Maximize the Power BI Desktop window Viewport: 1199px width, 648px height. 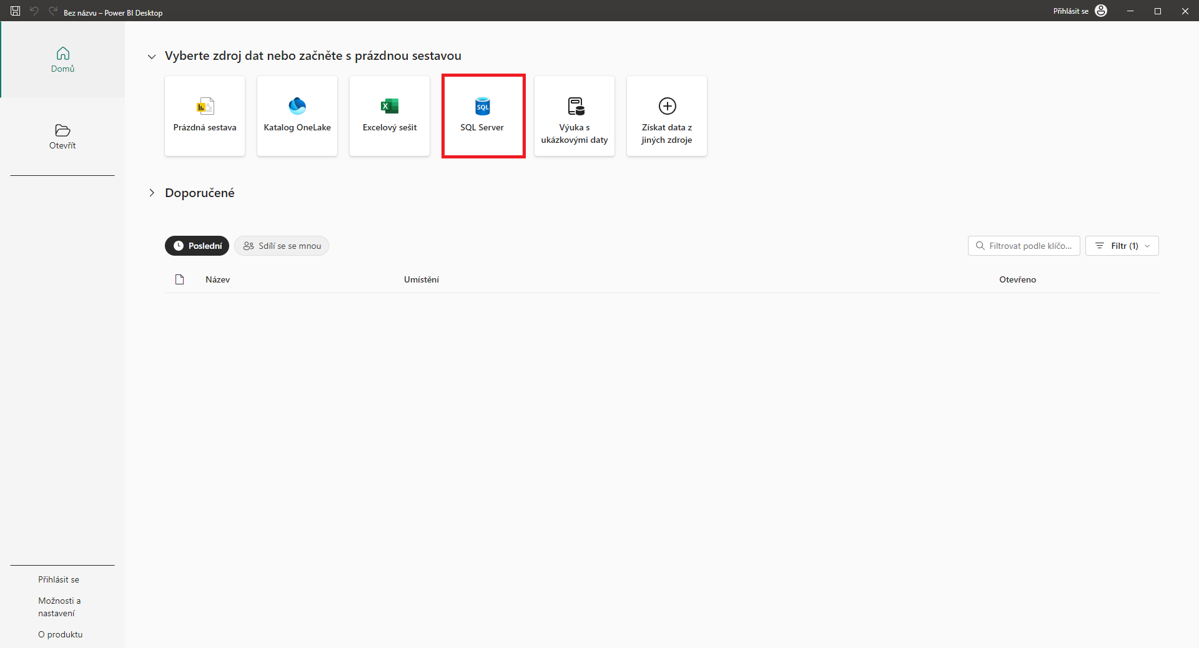(x=1158, y=11)
